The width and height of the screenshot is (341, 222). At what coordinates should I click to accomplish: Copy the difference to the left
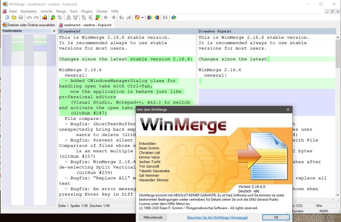click(113, 18)
